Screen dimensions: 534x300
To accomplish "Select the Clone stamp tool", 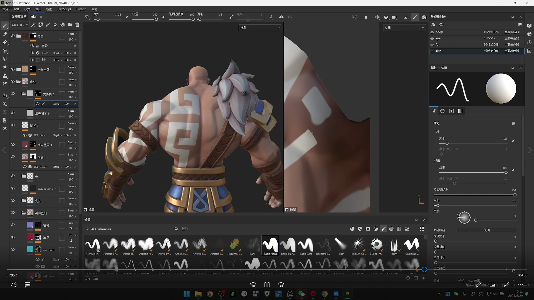I will tap(5, 76).
